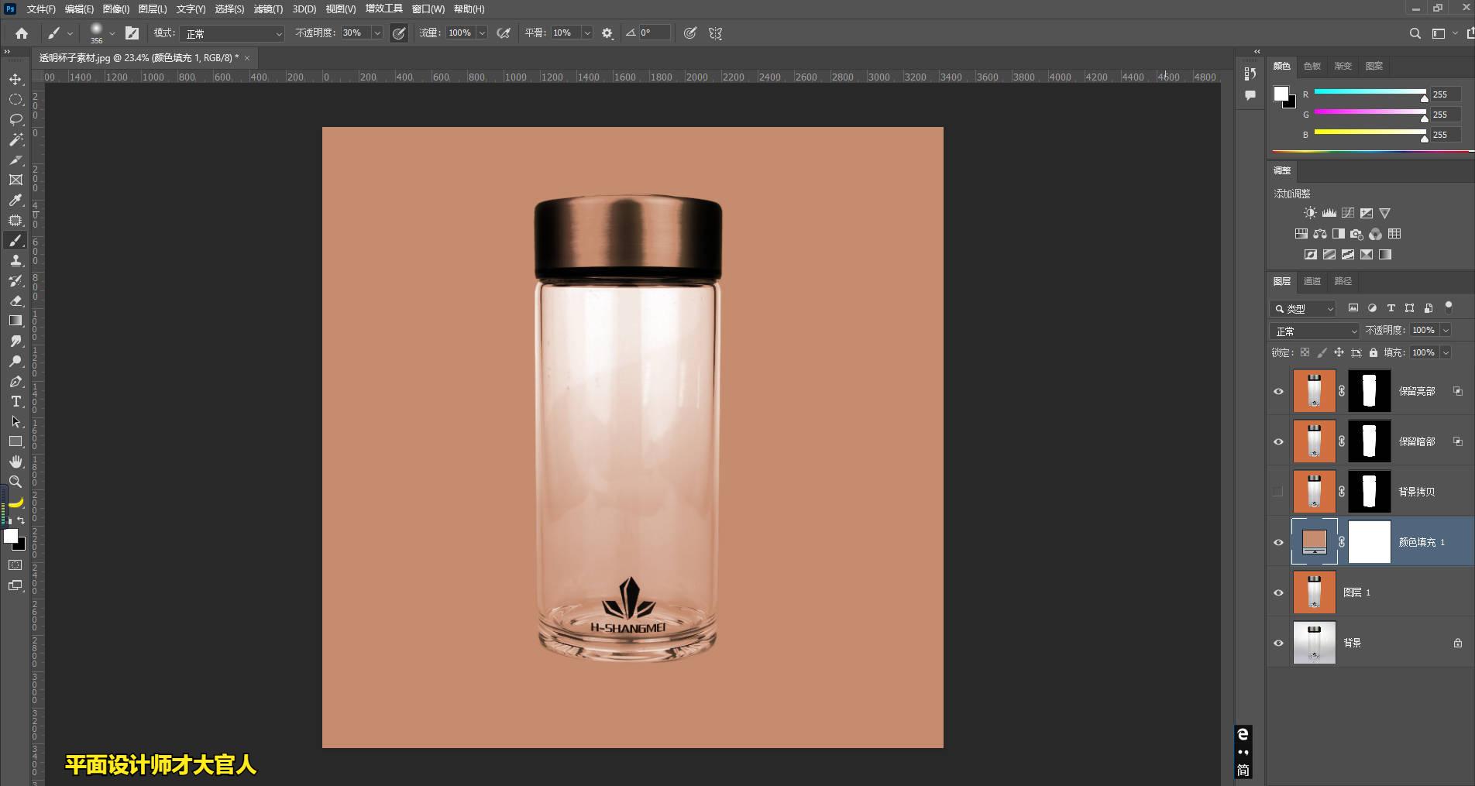Select the Brush tool in the toolbar
This screenshot has height=786, width=1475.
(15, 240)
